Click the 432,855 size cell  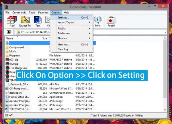pos(42,105)
